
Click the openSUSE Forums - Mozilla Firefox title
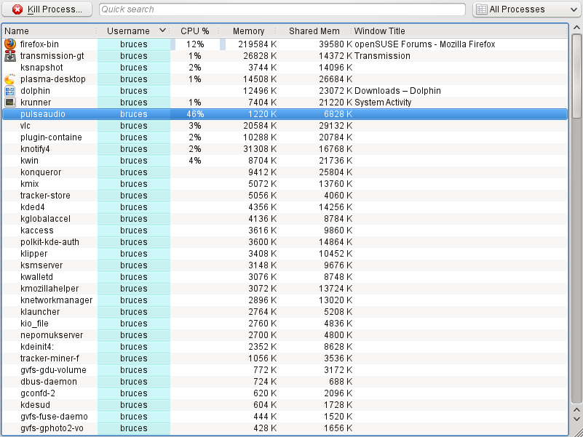424,44
